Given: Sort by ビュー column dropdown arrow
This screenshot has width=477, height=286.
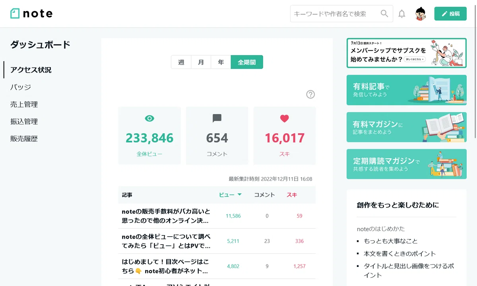Looking at the screenshot, I should click(240, 195).
